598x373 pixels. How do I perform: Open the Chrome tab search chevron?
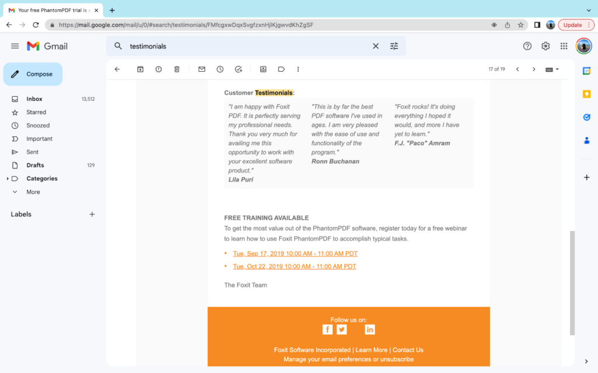[x=589, y=10]
